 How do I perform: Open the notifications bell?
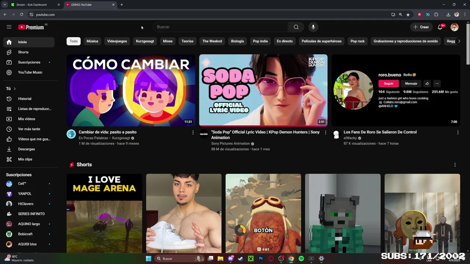pos(440,27)
